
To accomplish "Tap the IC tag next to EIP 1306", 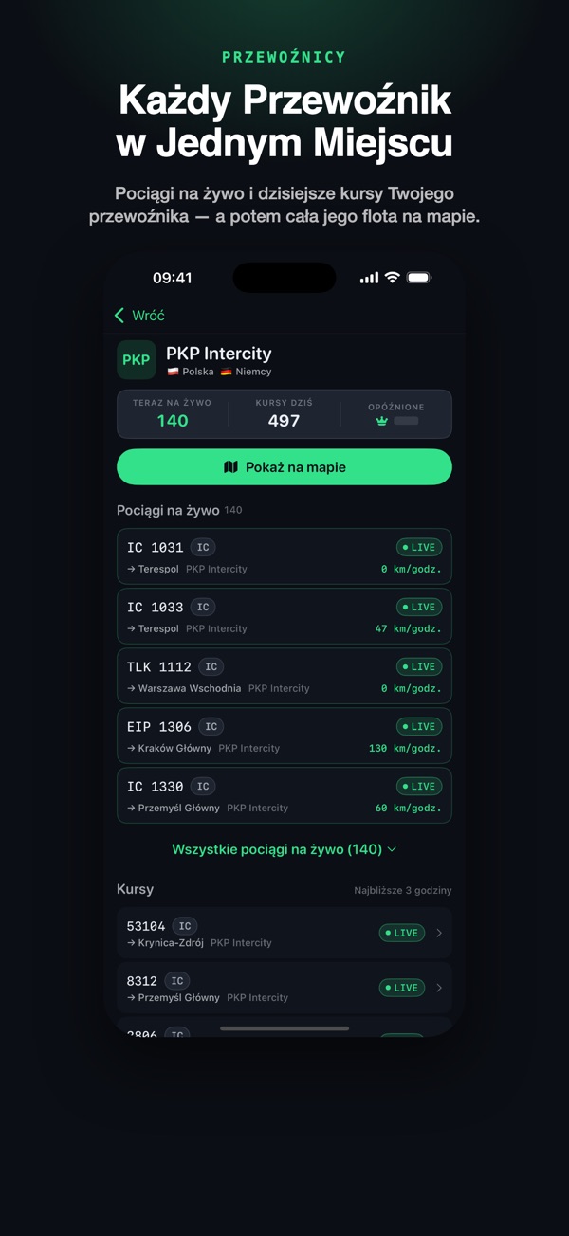I will click(211, 727).
